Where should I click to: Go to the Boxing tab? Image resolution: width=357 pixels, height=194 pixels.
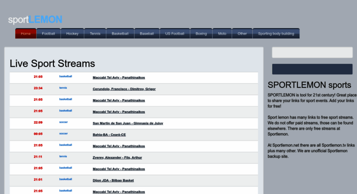[201, 33]
